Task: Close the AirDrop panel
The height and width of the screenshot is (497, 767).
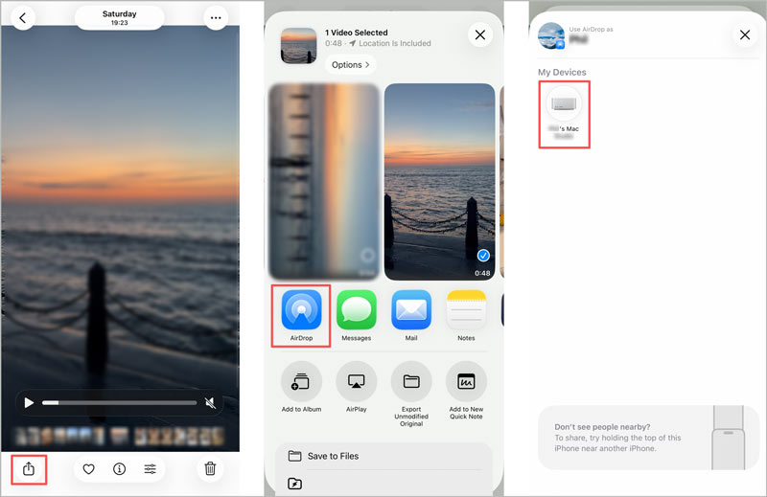Action: coord(745,34)
